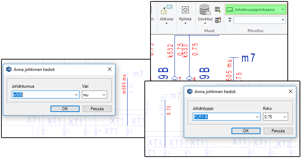Viewport: 301px width, 158px height.
Task: Click the line spacing icon in Piirustus
Action: (x=230, y=20)
